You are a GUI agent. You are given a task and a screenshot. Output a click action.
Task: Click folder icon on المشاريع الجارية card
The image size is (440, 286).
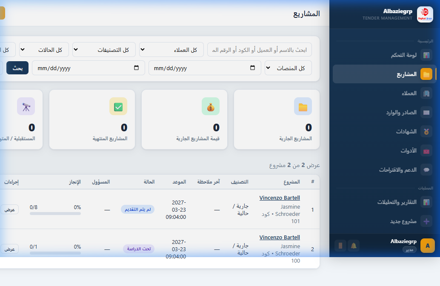click(x=303, y=106)
